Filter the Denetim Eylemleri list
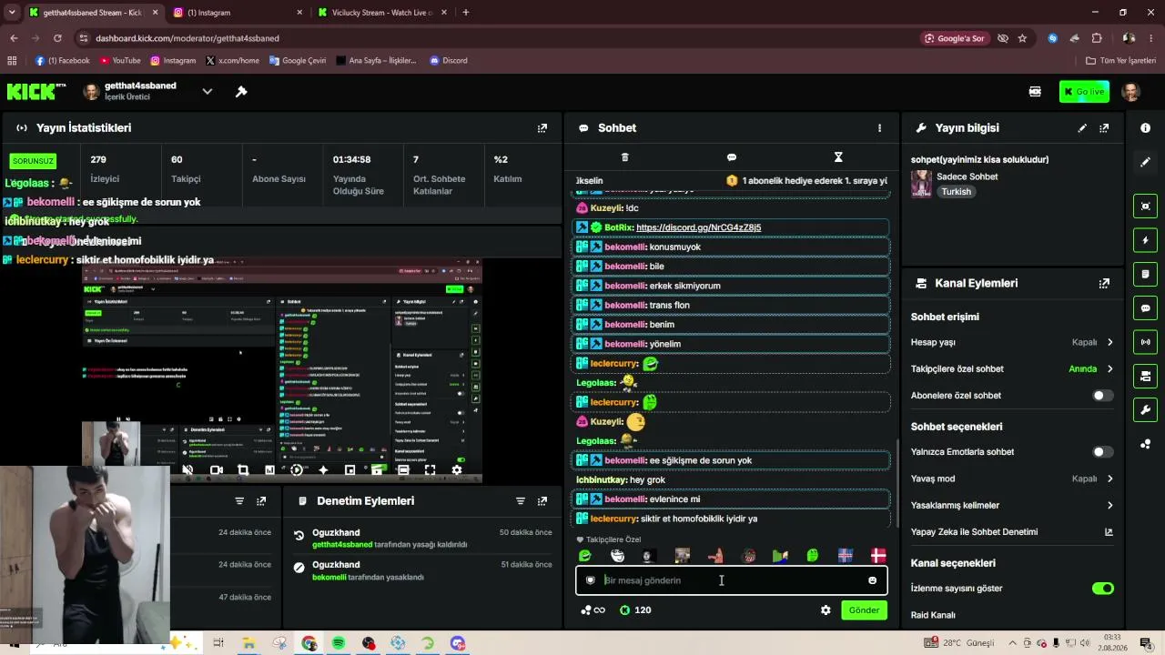The image size is (1165, 655). 521,501
